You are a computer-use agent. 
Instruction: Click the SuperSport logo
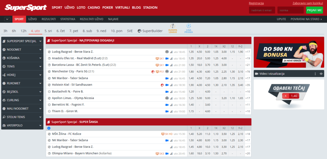tap(26, 8)
